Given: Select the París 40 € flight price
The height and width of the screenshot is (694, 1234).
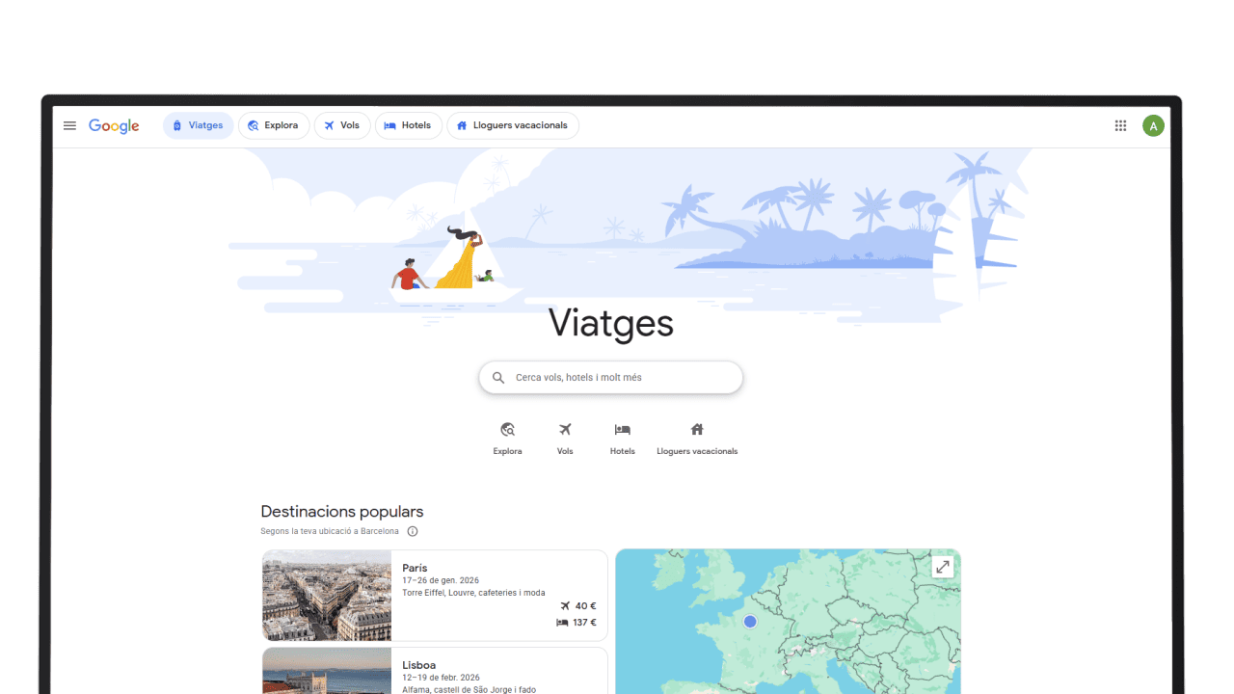Looking at the screenshot, I should pyautogui.click(x=578, y=606).
